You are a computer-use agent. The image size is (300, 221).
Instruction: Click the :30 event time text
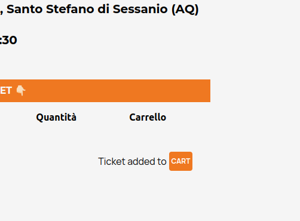[x=8, y=40]
